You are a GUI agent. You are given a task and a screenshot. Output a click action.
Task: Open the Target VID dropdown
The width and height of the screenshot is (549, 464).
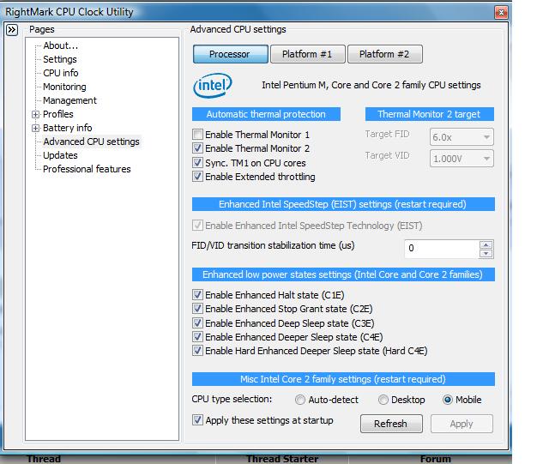click(462, 159)
